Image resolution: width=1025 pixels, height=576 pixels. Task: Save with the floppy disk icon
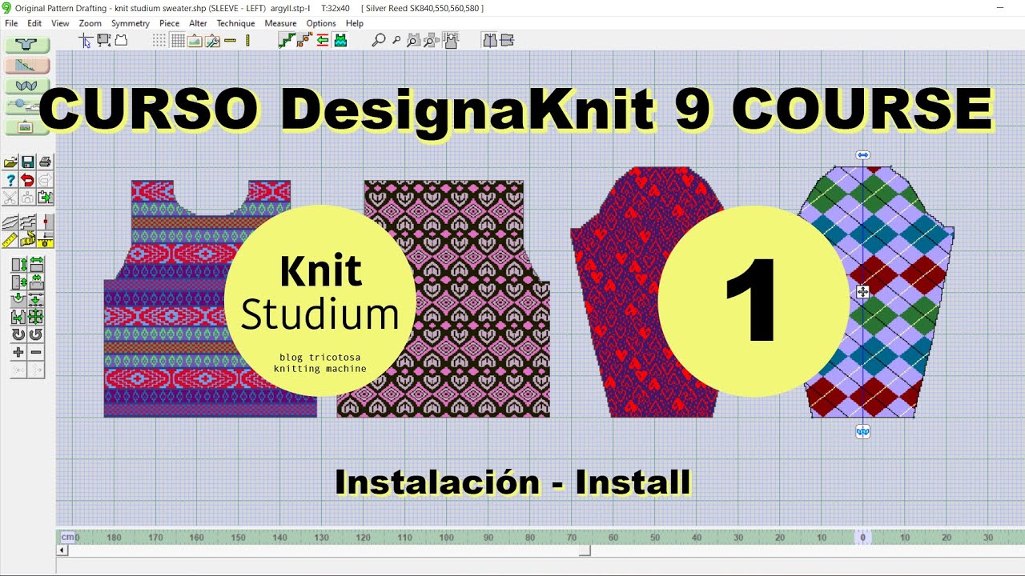27,162
